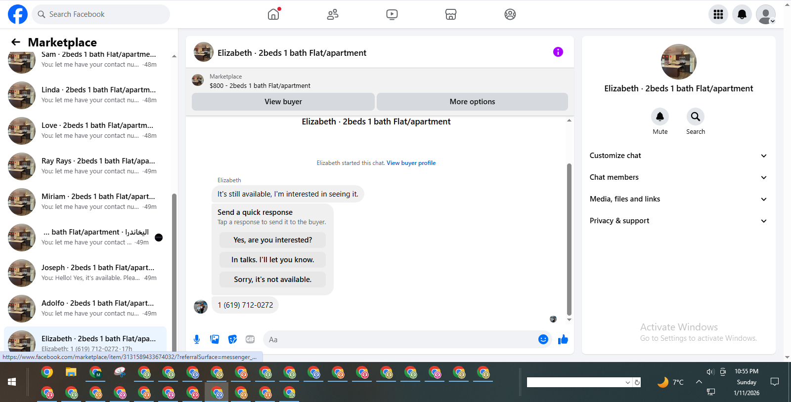Expand Media, files and links section

(x=678, y=199)
